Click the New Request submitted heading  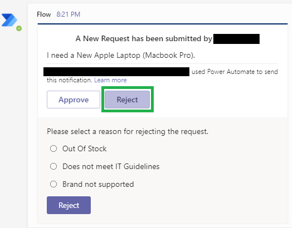(x=144, y=38)
